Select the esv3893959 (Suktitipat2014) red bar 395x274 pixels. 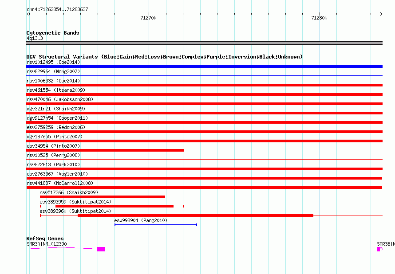pos(111,206)
